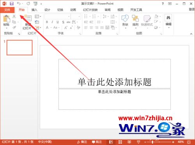Click the Normal view icon in status bar
Screen dimensions: 195x145
[x=111, y=142]
